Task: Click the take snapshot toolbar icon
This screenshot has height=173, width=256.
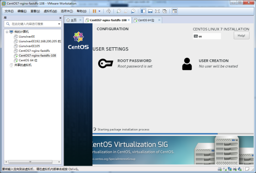Action: point(119,11)
